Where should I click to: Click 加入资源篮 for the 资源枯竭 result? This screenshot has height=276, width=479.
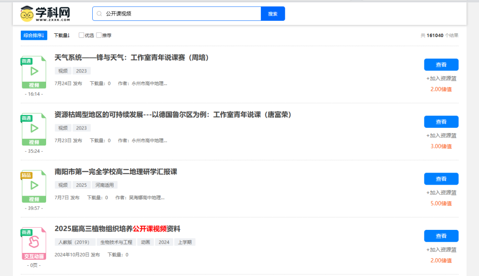pyautogui.click(x=441, y=135)
